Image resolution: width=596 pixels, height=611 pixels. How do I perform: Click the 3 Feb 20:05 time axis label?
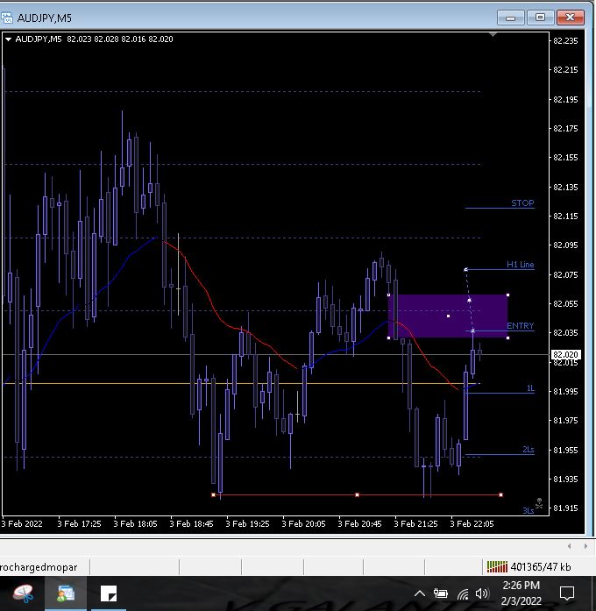click(x=303, y=523)
